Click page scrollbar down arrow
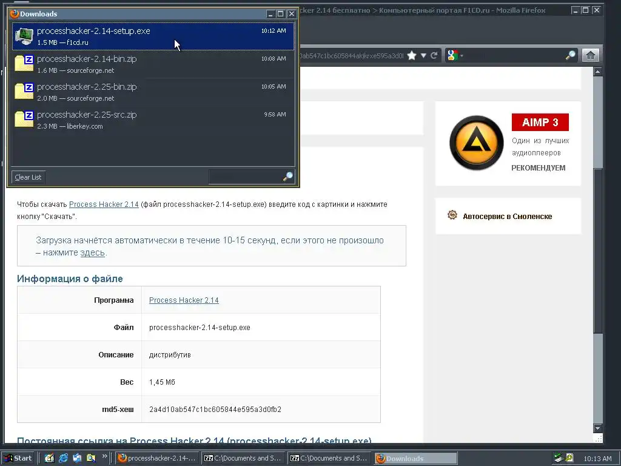 [x=597, y=428]
